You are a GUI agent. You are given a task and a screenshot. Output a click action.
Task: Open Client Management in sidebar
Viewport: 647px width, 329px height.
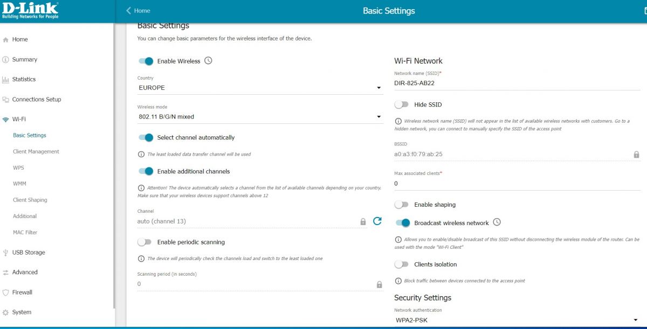[36, 152]
